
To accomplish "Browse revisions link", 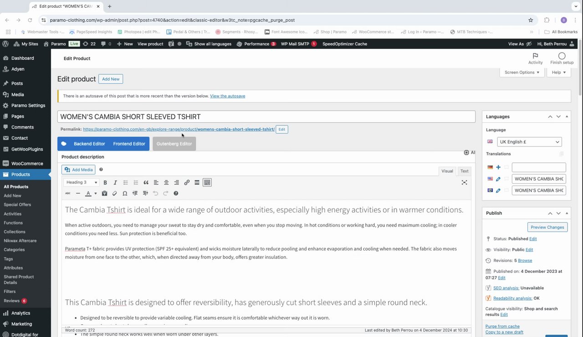I will [x=525, y=260].
